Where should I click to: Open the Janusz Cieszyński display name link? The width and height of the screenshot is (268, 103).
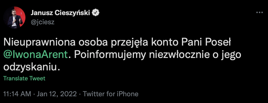(60, 13)
